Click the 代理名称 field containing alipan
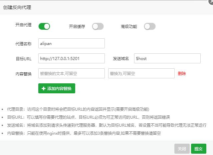213x155 pixels. [72, 43]
